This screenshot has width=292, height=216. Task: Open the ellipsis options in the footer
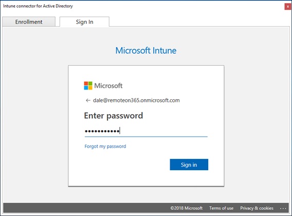point(283,208)
